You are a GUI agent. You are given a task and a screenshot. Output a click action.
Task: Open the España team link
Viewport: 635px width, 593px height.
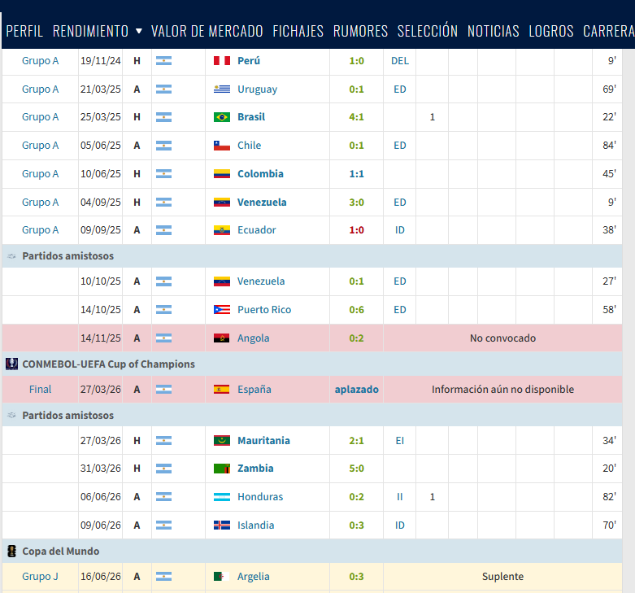click(254, 390)
